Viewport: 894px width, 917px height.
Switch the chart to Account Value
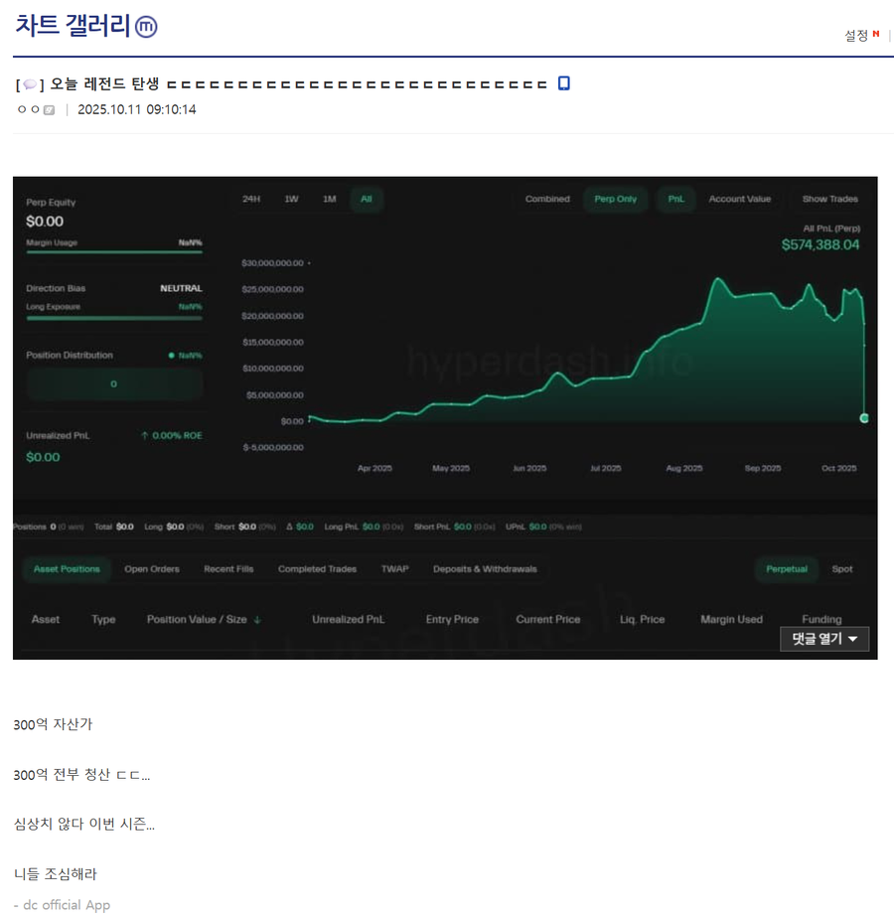pos(739,199)
